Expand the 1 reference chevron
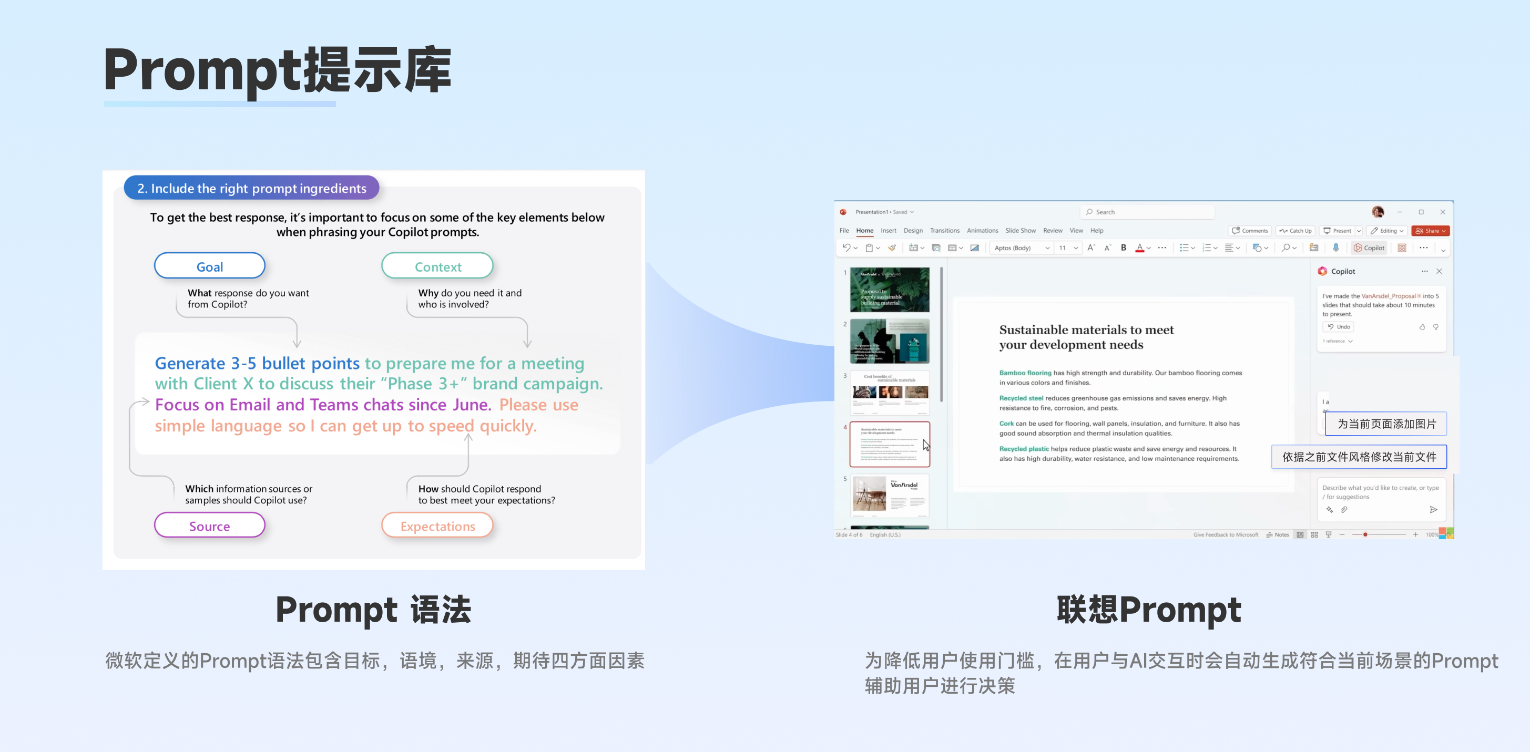Image resolution: width=1530 pixels, height=752 pixels. [1350, 341]
